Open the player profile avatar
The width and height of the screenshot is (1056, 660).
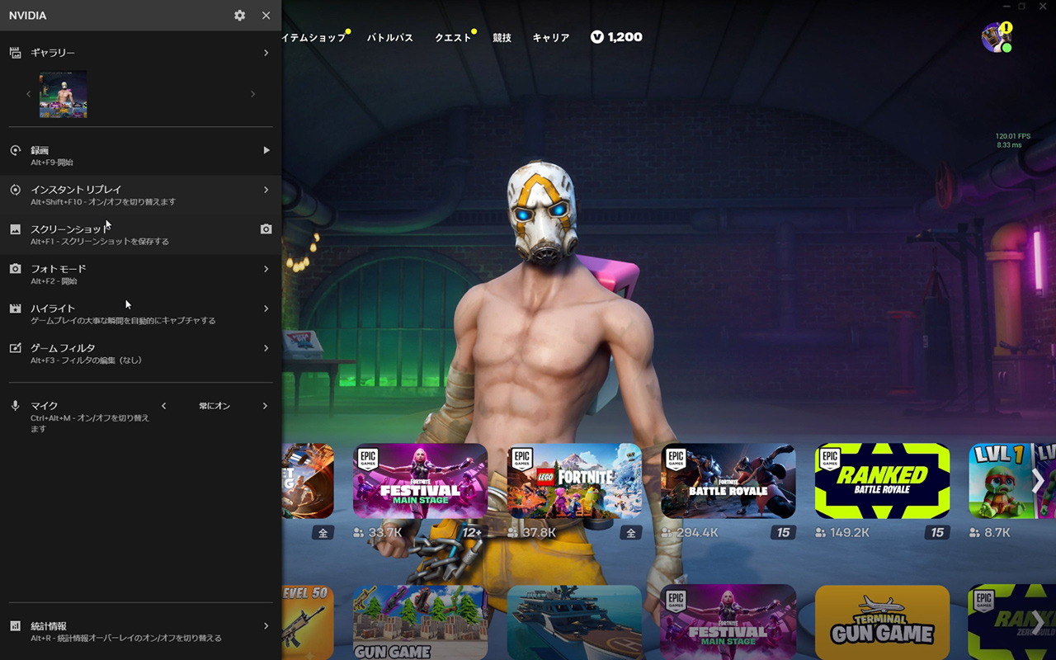[995, 38]
